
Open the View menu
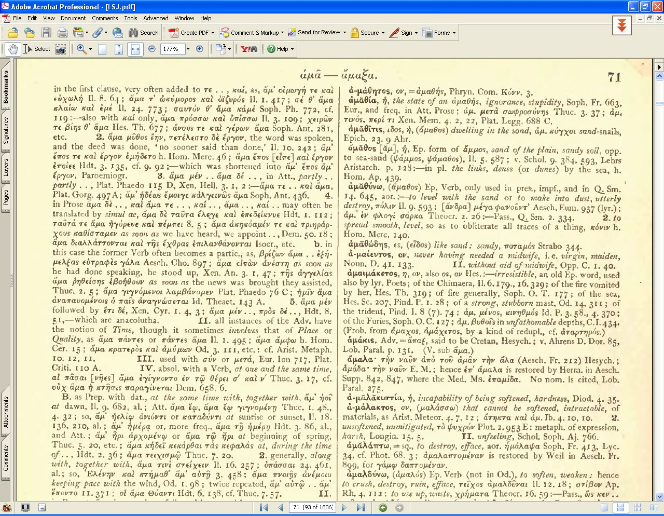pos(49,18)
